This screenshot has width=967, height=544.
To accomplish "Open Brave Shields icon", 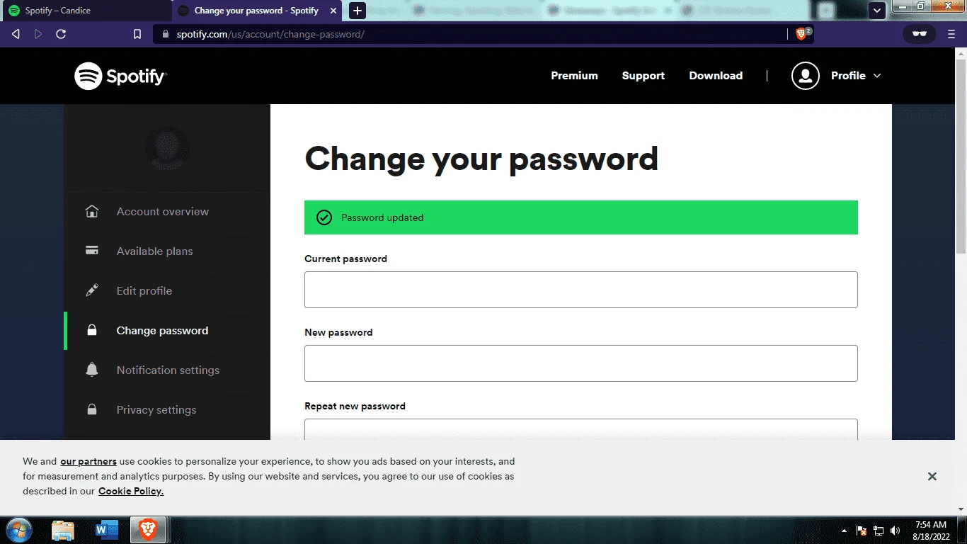I will coord(803,34).
